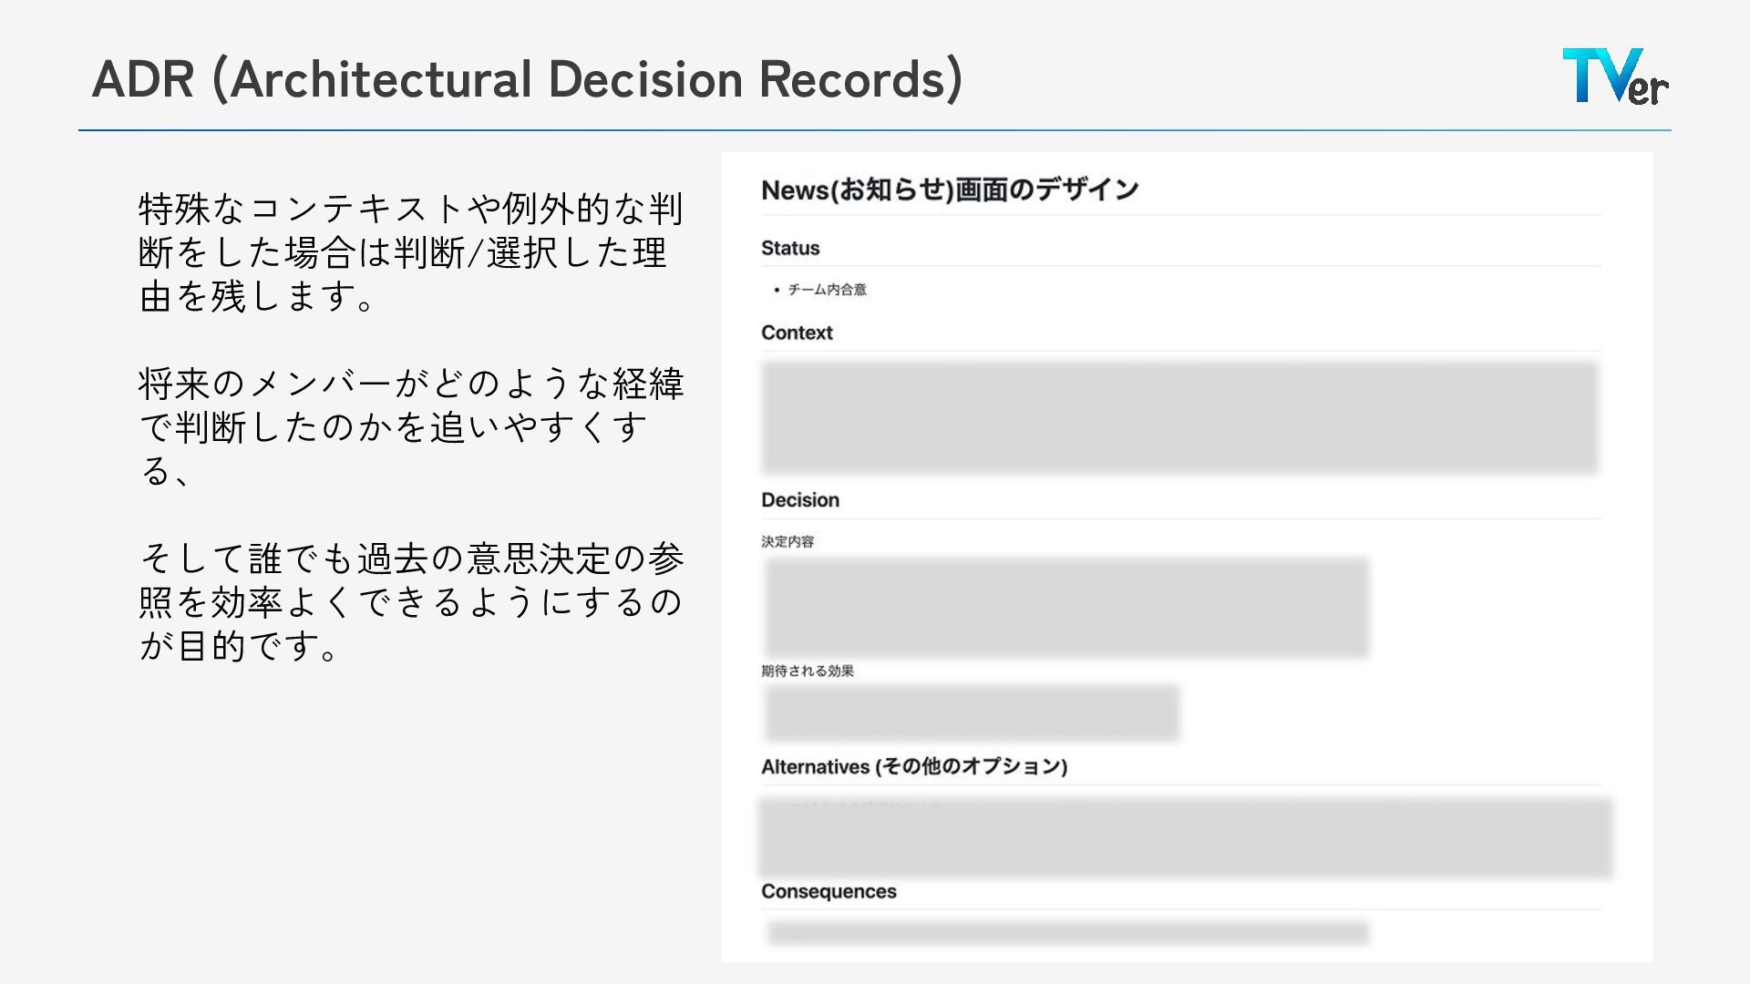1750x984 pixels.
Task: Click the Consequences section heading
Action: [829, 891]
